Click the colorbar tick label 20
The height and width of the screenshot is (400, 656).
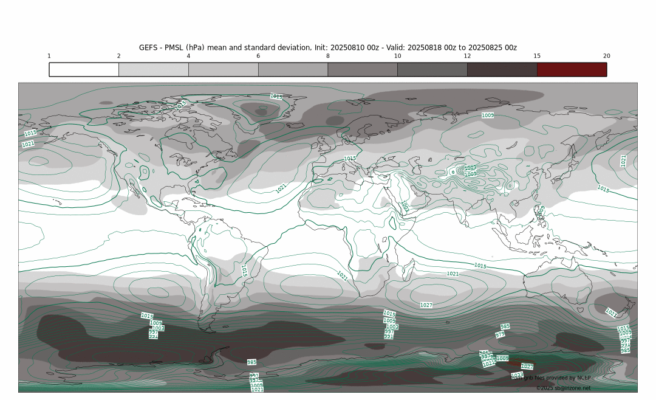tap(606, 56)
